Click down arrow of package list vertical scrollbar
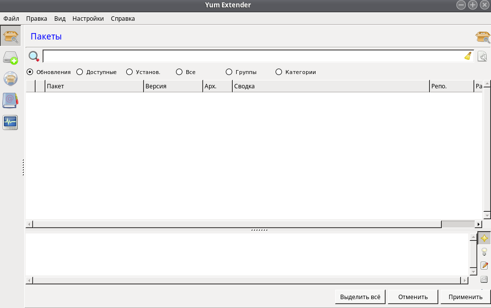Screen dimensions: 491x308 tap(487, 216)
